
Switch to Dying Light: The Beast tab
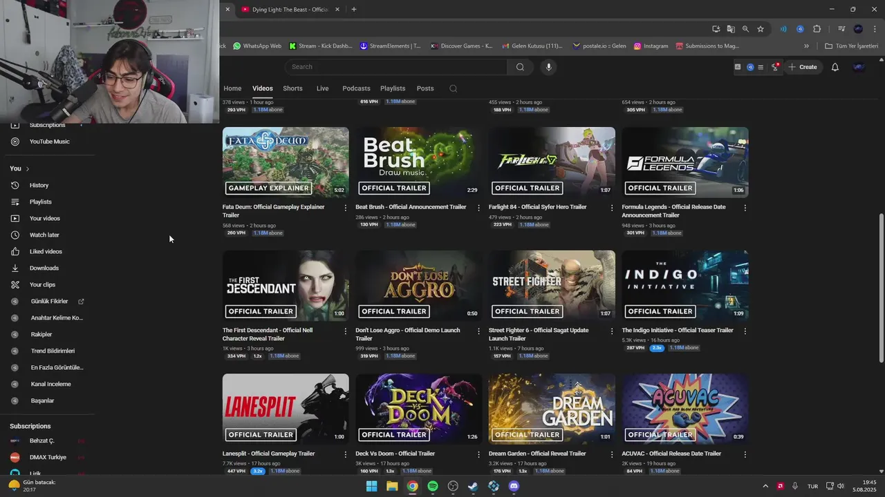coord(290,9)
